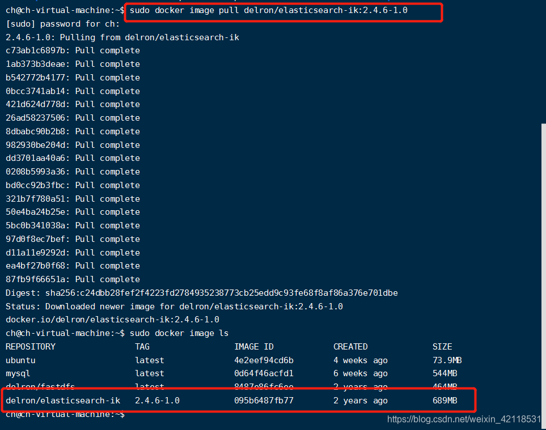Click the CREATED column header
The height and width of the screenshot is (430, 546).
pos(350,347)
